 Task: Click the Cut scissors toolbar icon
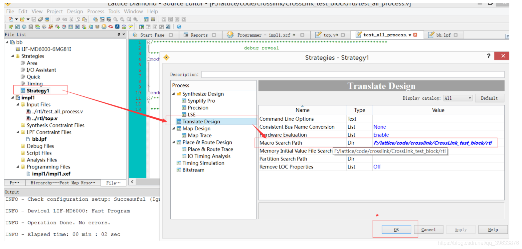71,19
